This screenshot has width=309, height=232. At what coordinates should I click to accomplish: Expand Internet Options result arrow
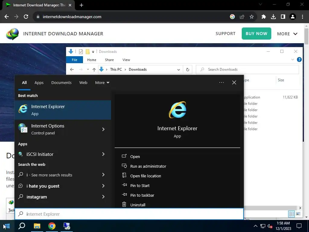103,129
